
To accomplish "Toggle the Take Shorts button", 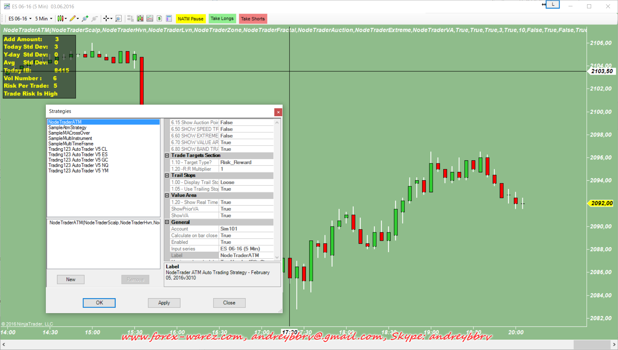I will click(253, 19).
